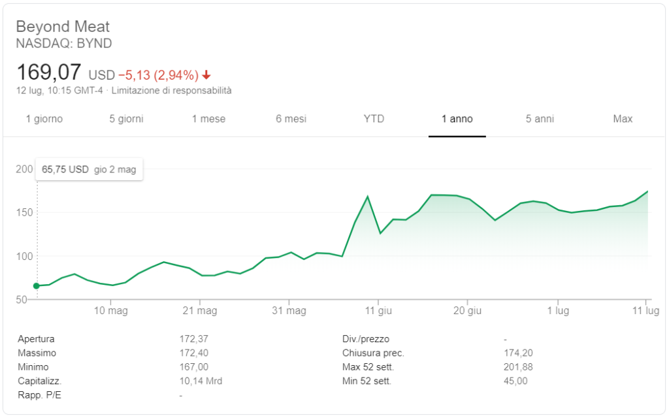Screen dimensions: 669x418
Task: Click the 65,75 USD tooltip box
Action: click(89, 169)
